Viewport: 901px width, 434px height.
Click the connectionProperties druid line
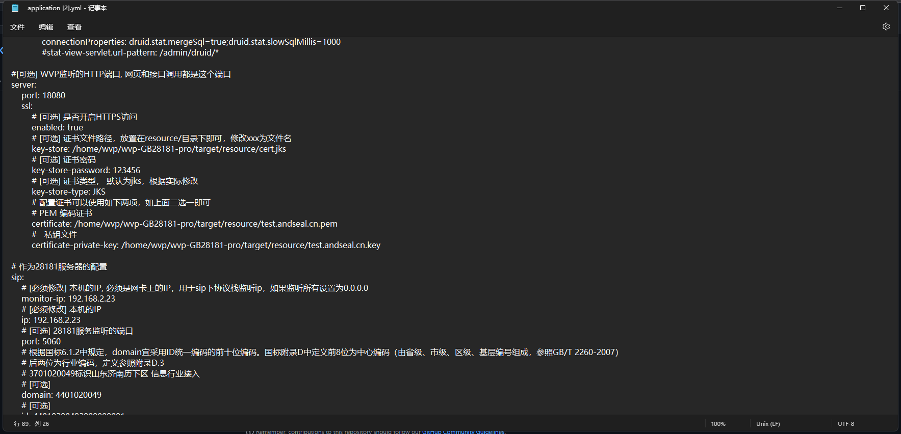pyautogui.click(x=191, y=42)
